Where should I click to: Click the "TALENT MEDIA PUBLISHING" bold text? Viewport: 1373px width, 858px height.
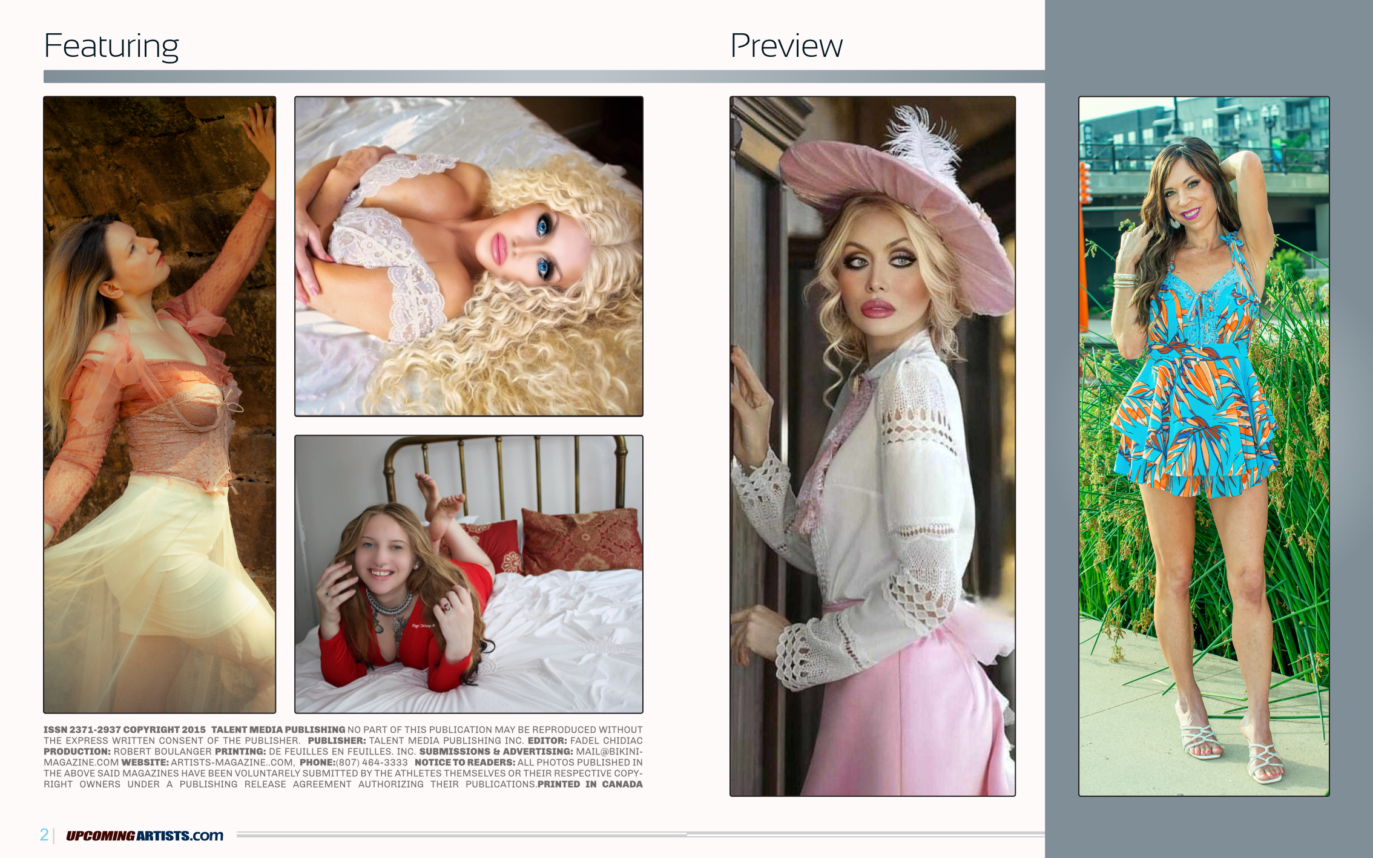pos(278,730)
